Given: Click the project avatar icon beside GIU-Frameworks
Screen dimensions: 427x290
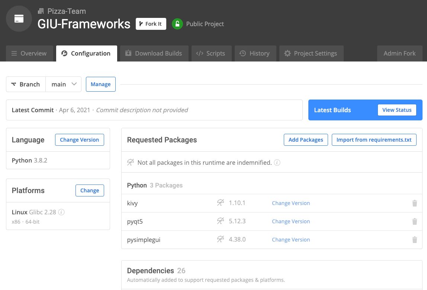Looking at the screenshot, I should (19, 19).
